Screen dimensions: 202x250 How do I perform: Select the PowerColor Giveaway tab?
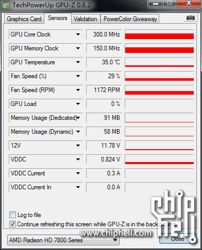130,19
